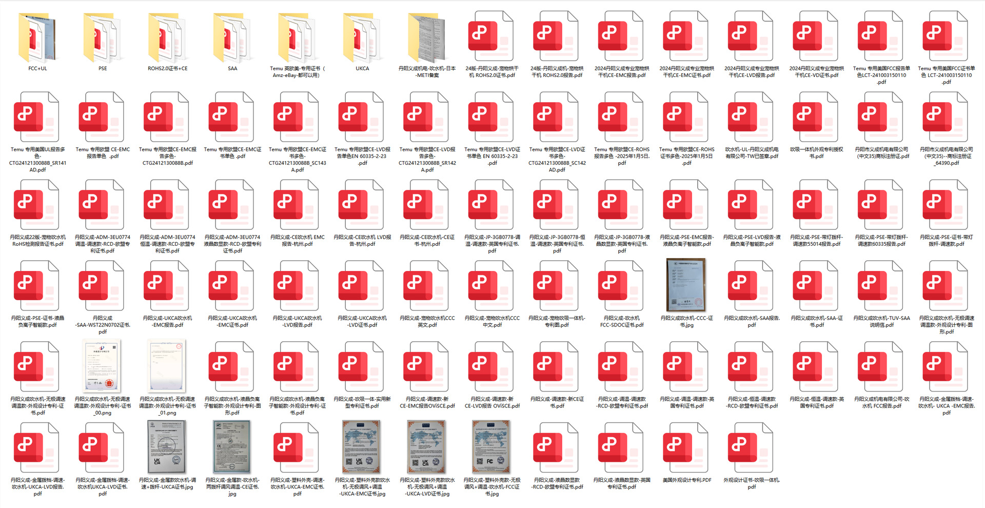Image resolution: width=985 pixels, height=508 pixels.
Task: Click PDF icon for Temu CE-ROHS报告多色-2025年1月5日
Action: coord(622,118)
